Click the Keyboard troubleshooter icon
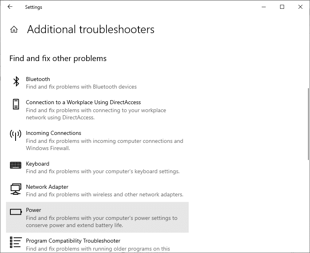The height and width of the screenshot is (253, 310). tap(16, 165)
